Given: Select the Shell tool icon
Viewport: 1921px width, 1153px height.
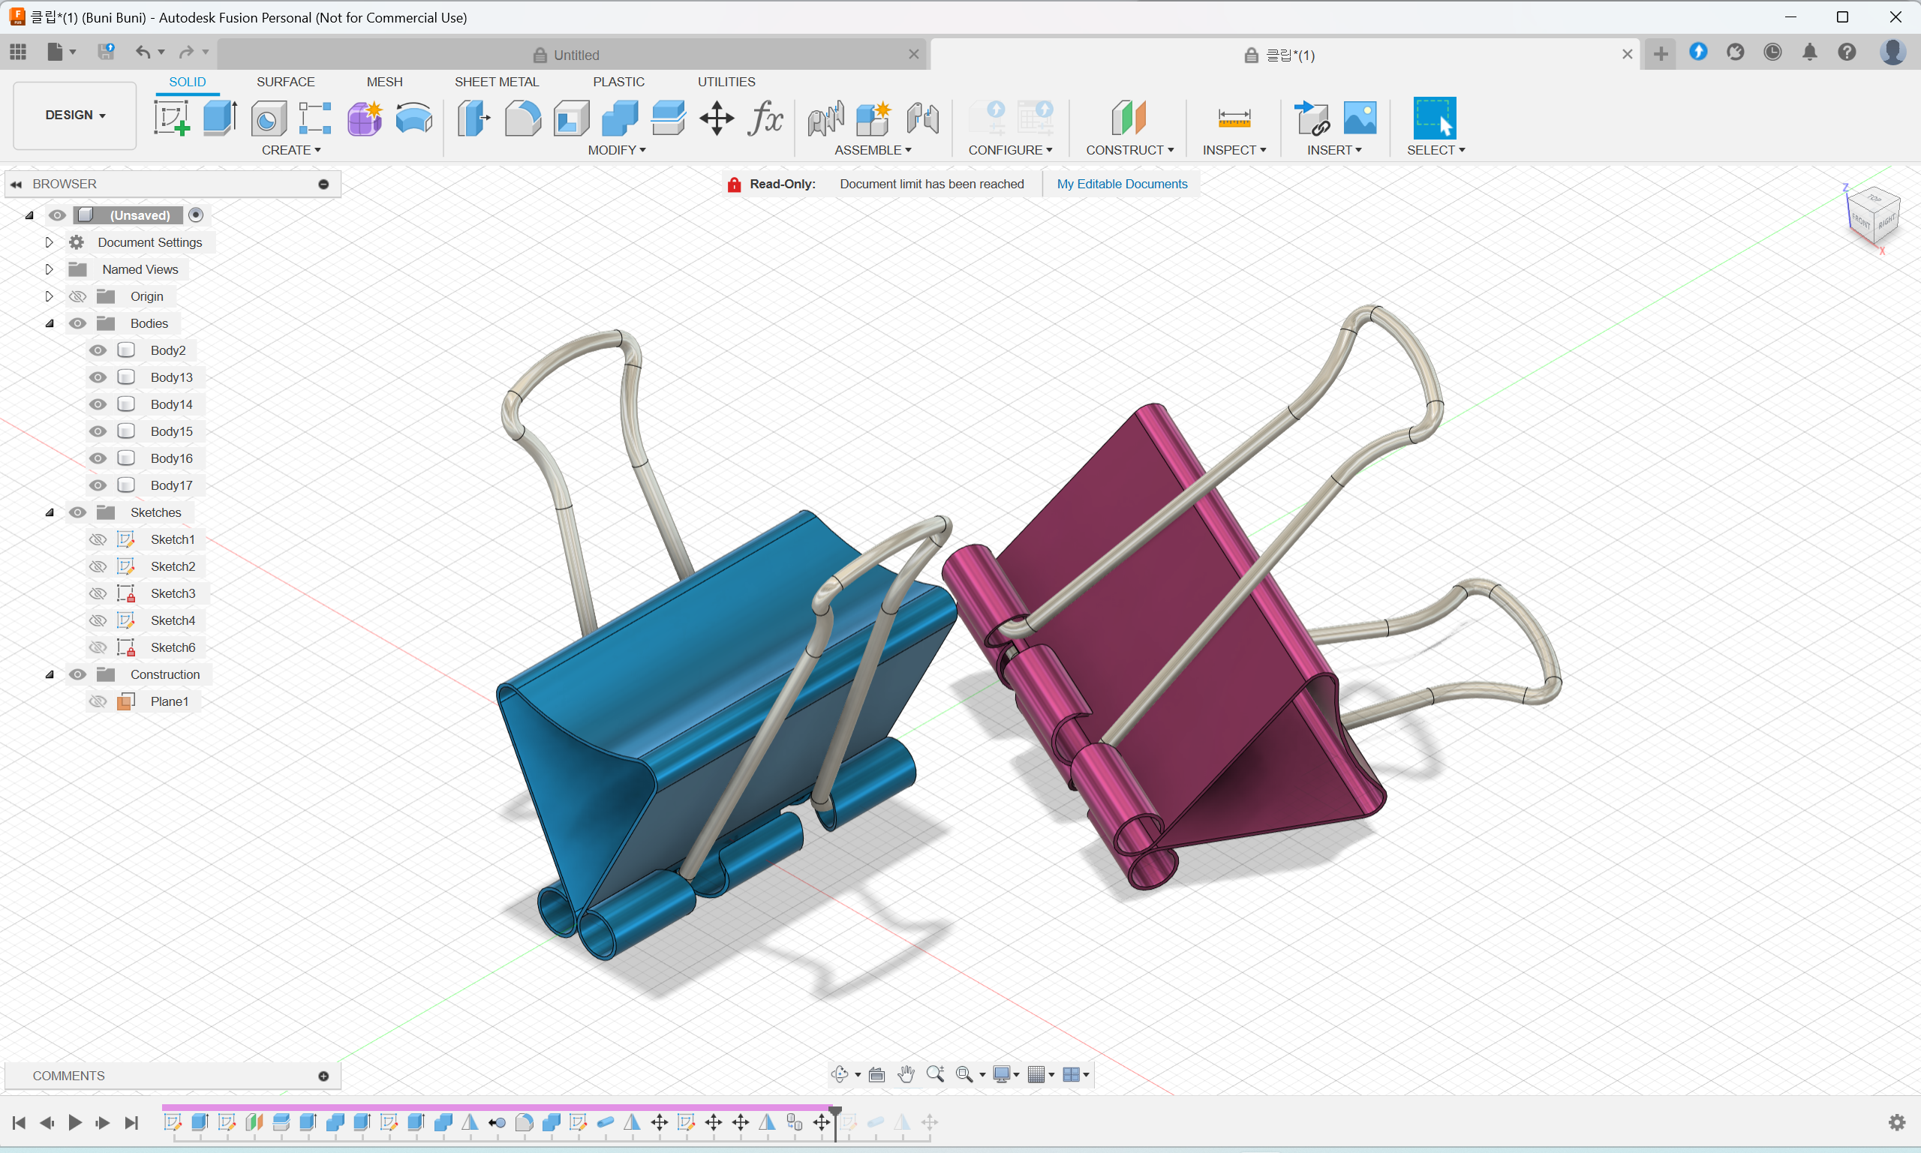Looking at the screenshot, I should 571,118.
